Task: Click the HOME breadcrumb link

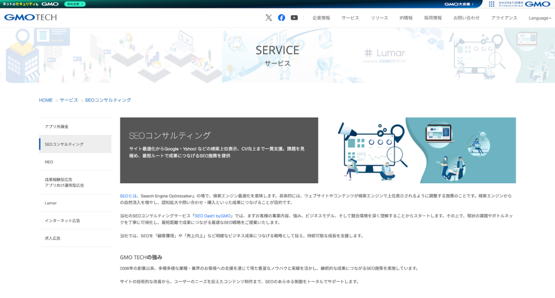Action: (46, 100)
